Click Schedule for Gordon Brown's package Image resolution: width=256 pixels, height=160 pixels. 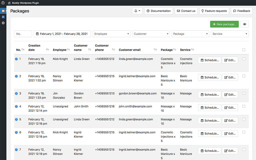[210, 95]
